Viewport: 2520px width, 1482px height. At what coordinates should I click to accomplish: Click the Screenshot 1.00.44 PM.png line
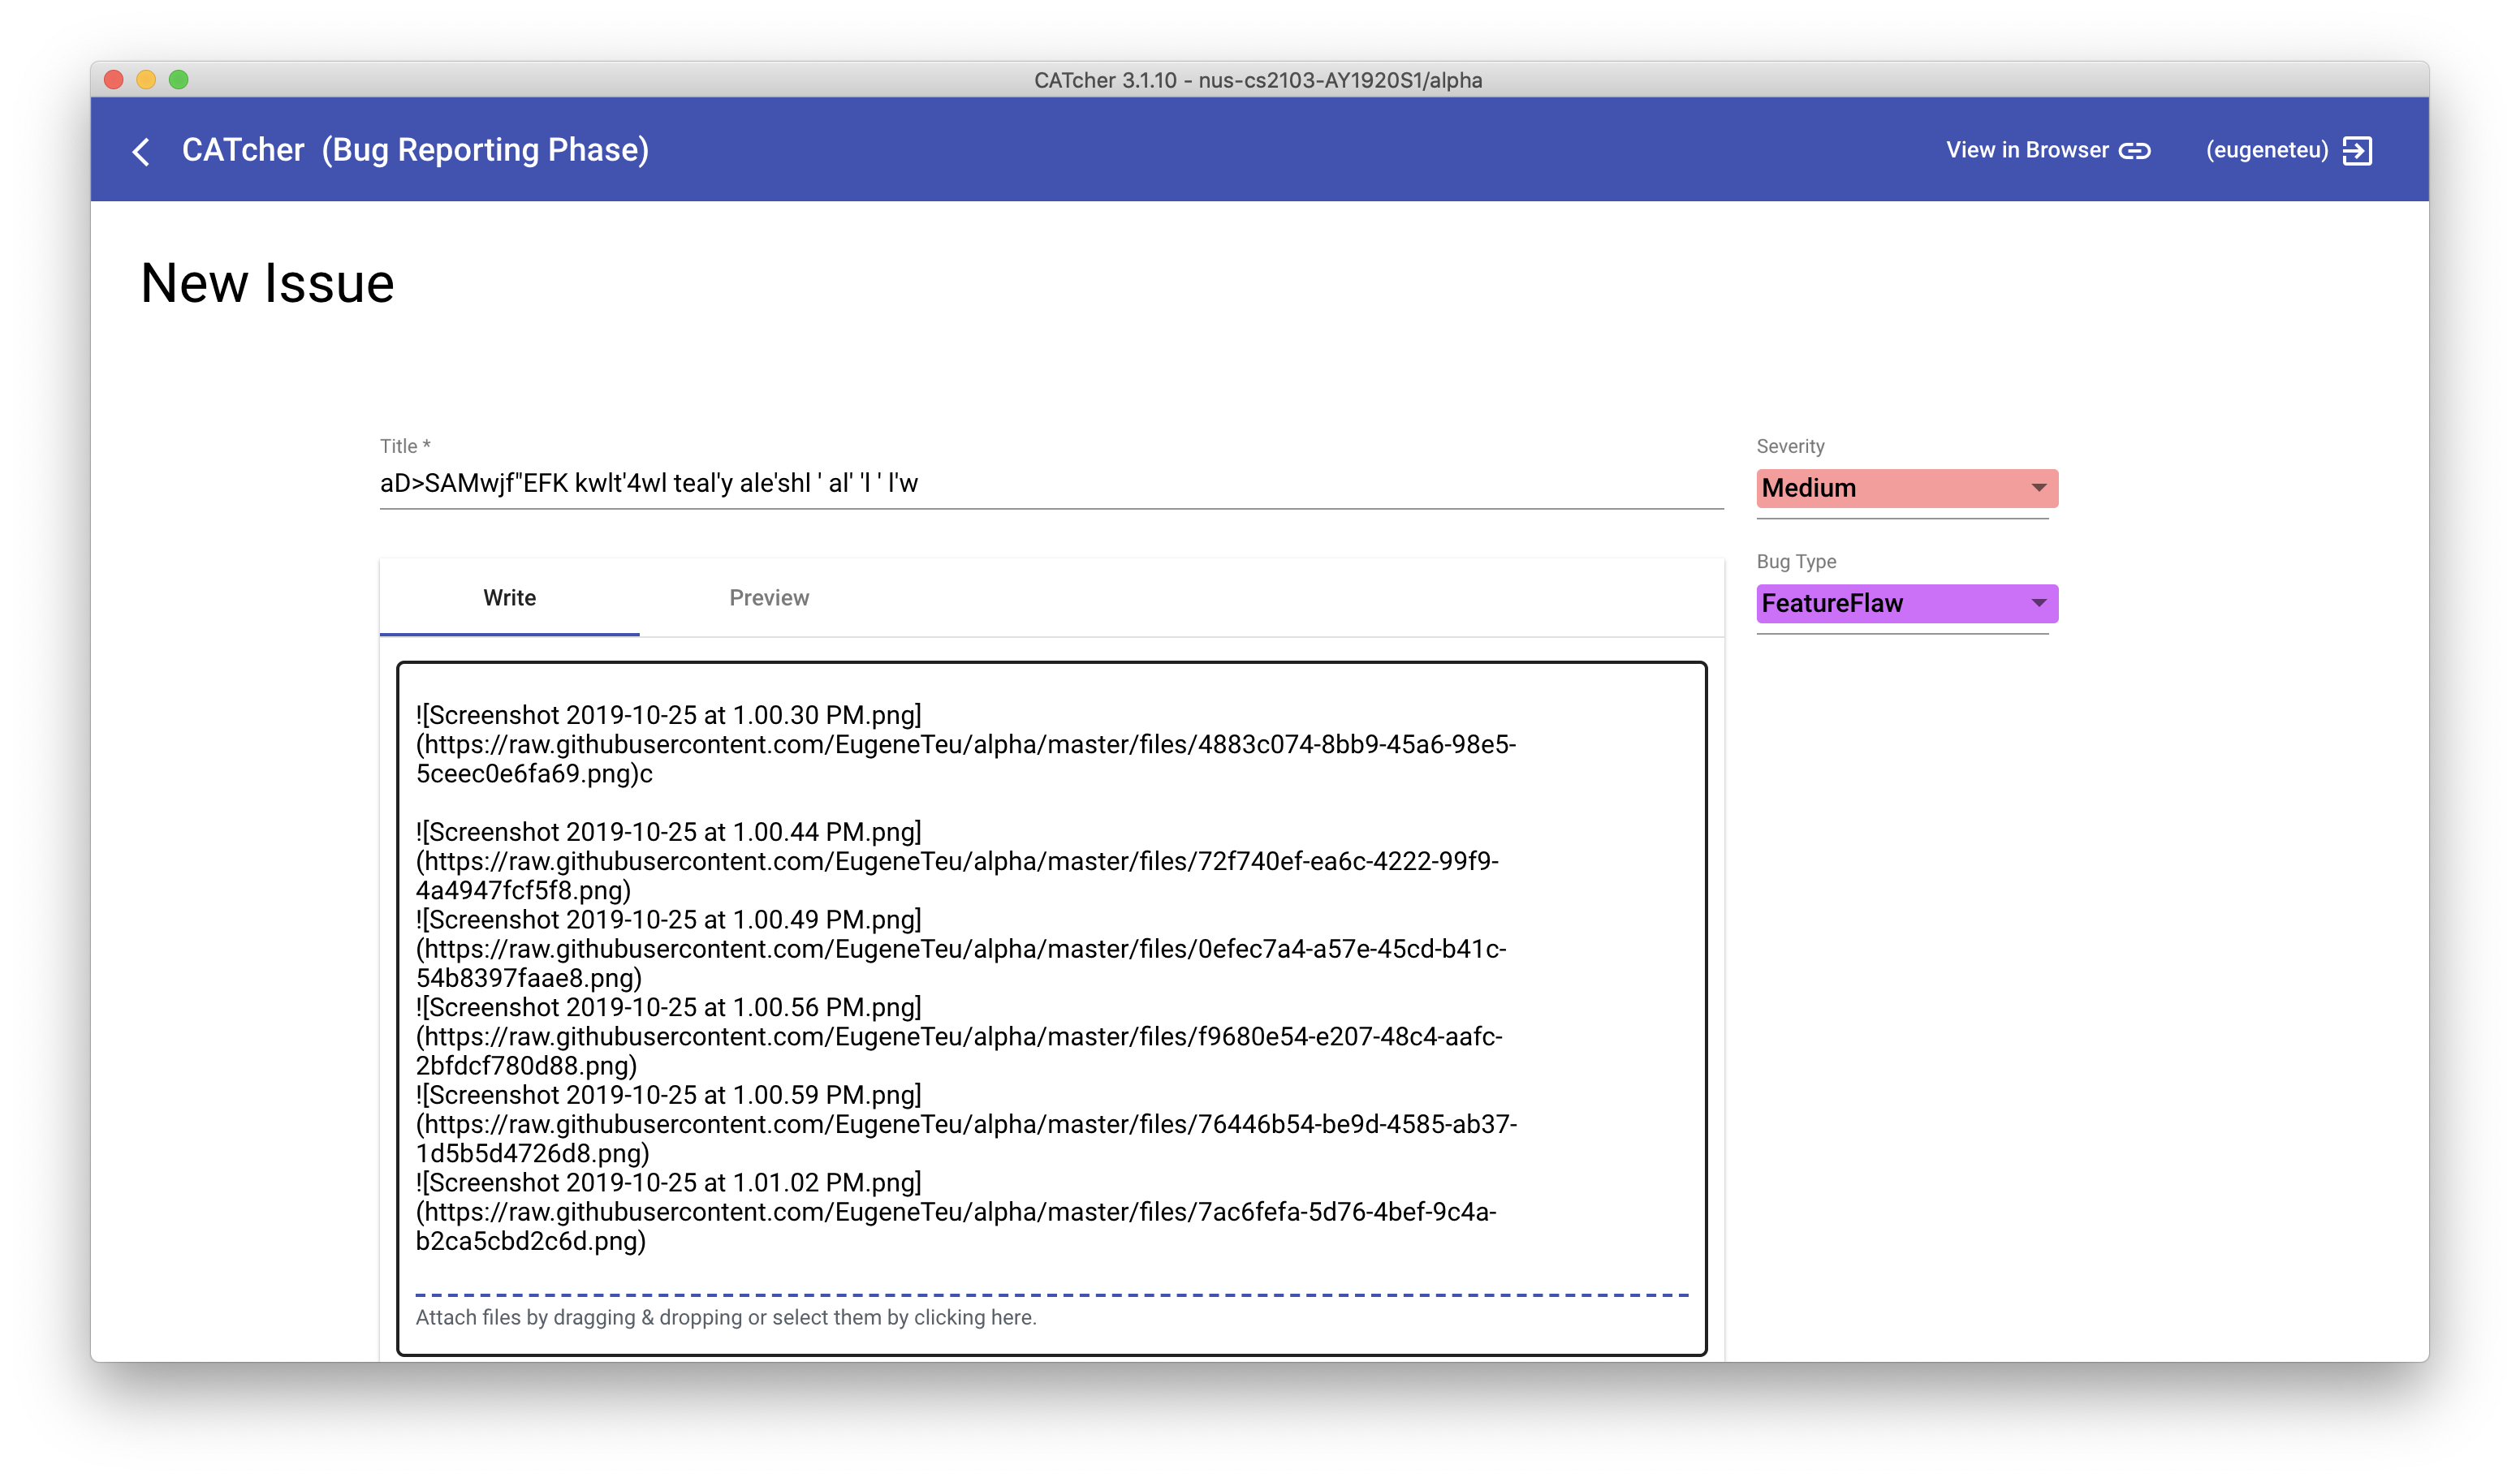tap(669, 832)
